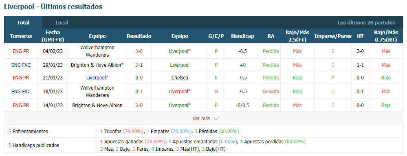Open Brighton & Hove Albion* on 29/01/23
Screen dimensions: 407x156
tap(97, 65)
